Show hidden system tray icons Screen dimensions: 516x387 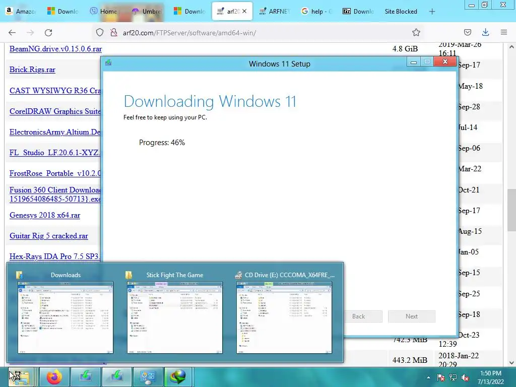(x=428, y=377)
